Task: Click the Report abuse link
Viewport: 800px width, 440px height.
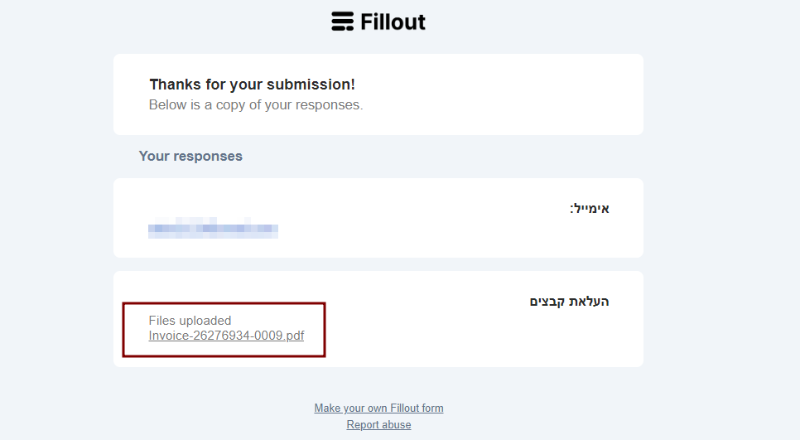Action: tap(378, 425)
